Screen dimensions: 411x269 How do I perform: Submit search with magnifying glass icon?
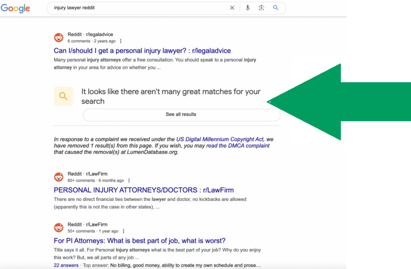275,8
